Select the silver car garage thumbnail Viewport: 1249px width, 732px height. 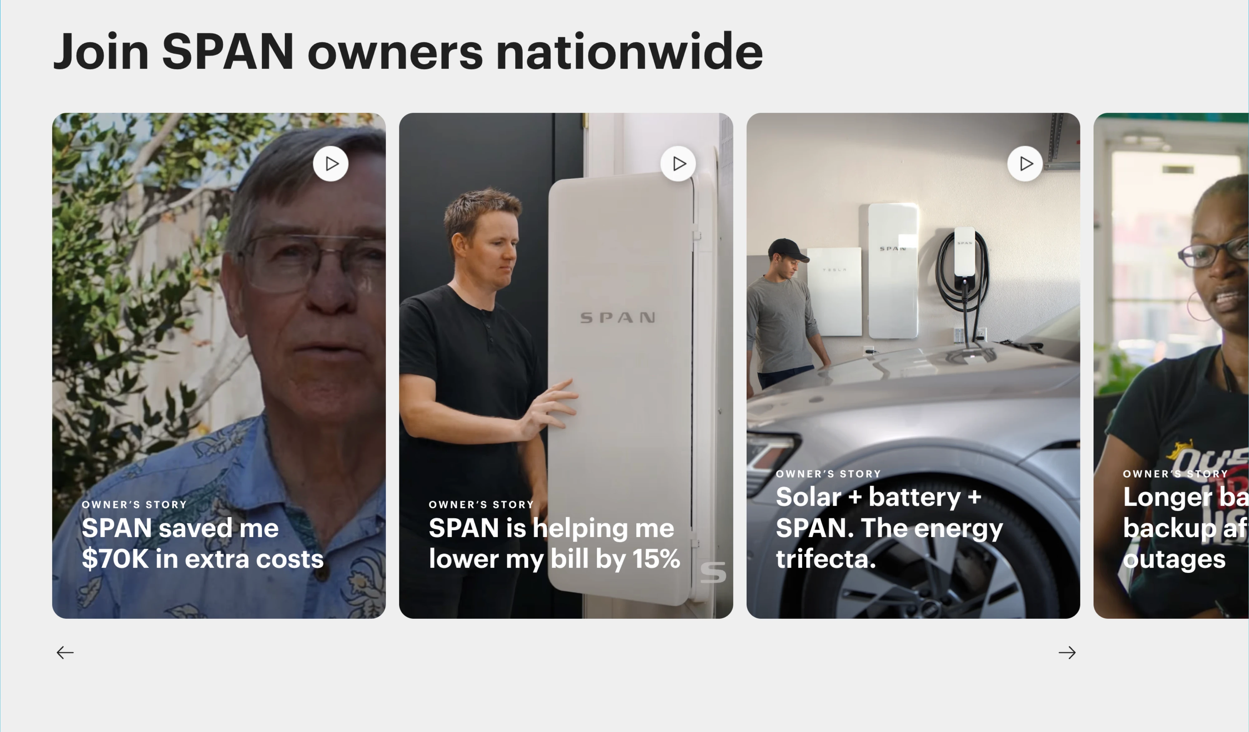point(913,365)
